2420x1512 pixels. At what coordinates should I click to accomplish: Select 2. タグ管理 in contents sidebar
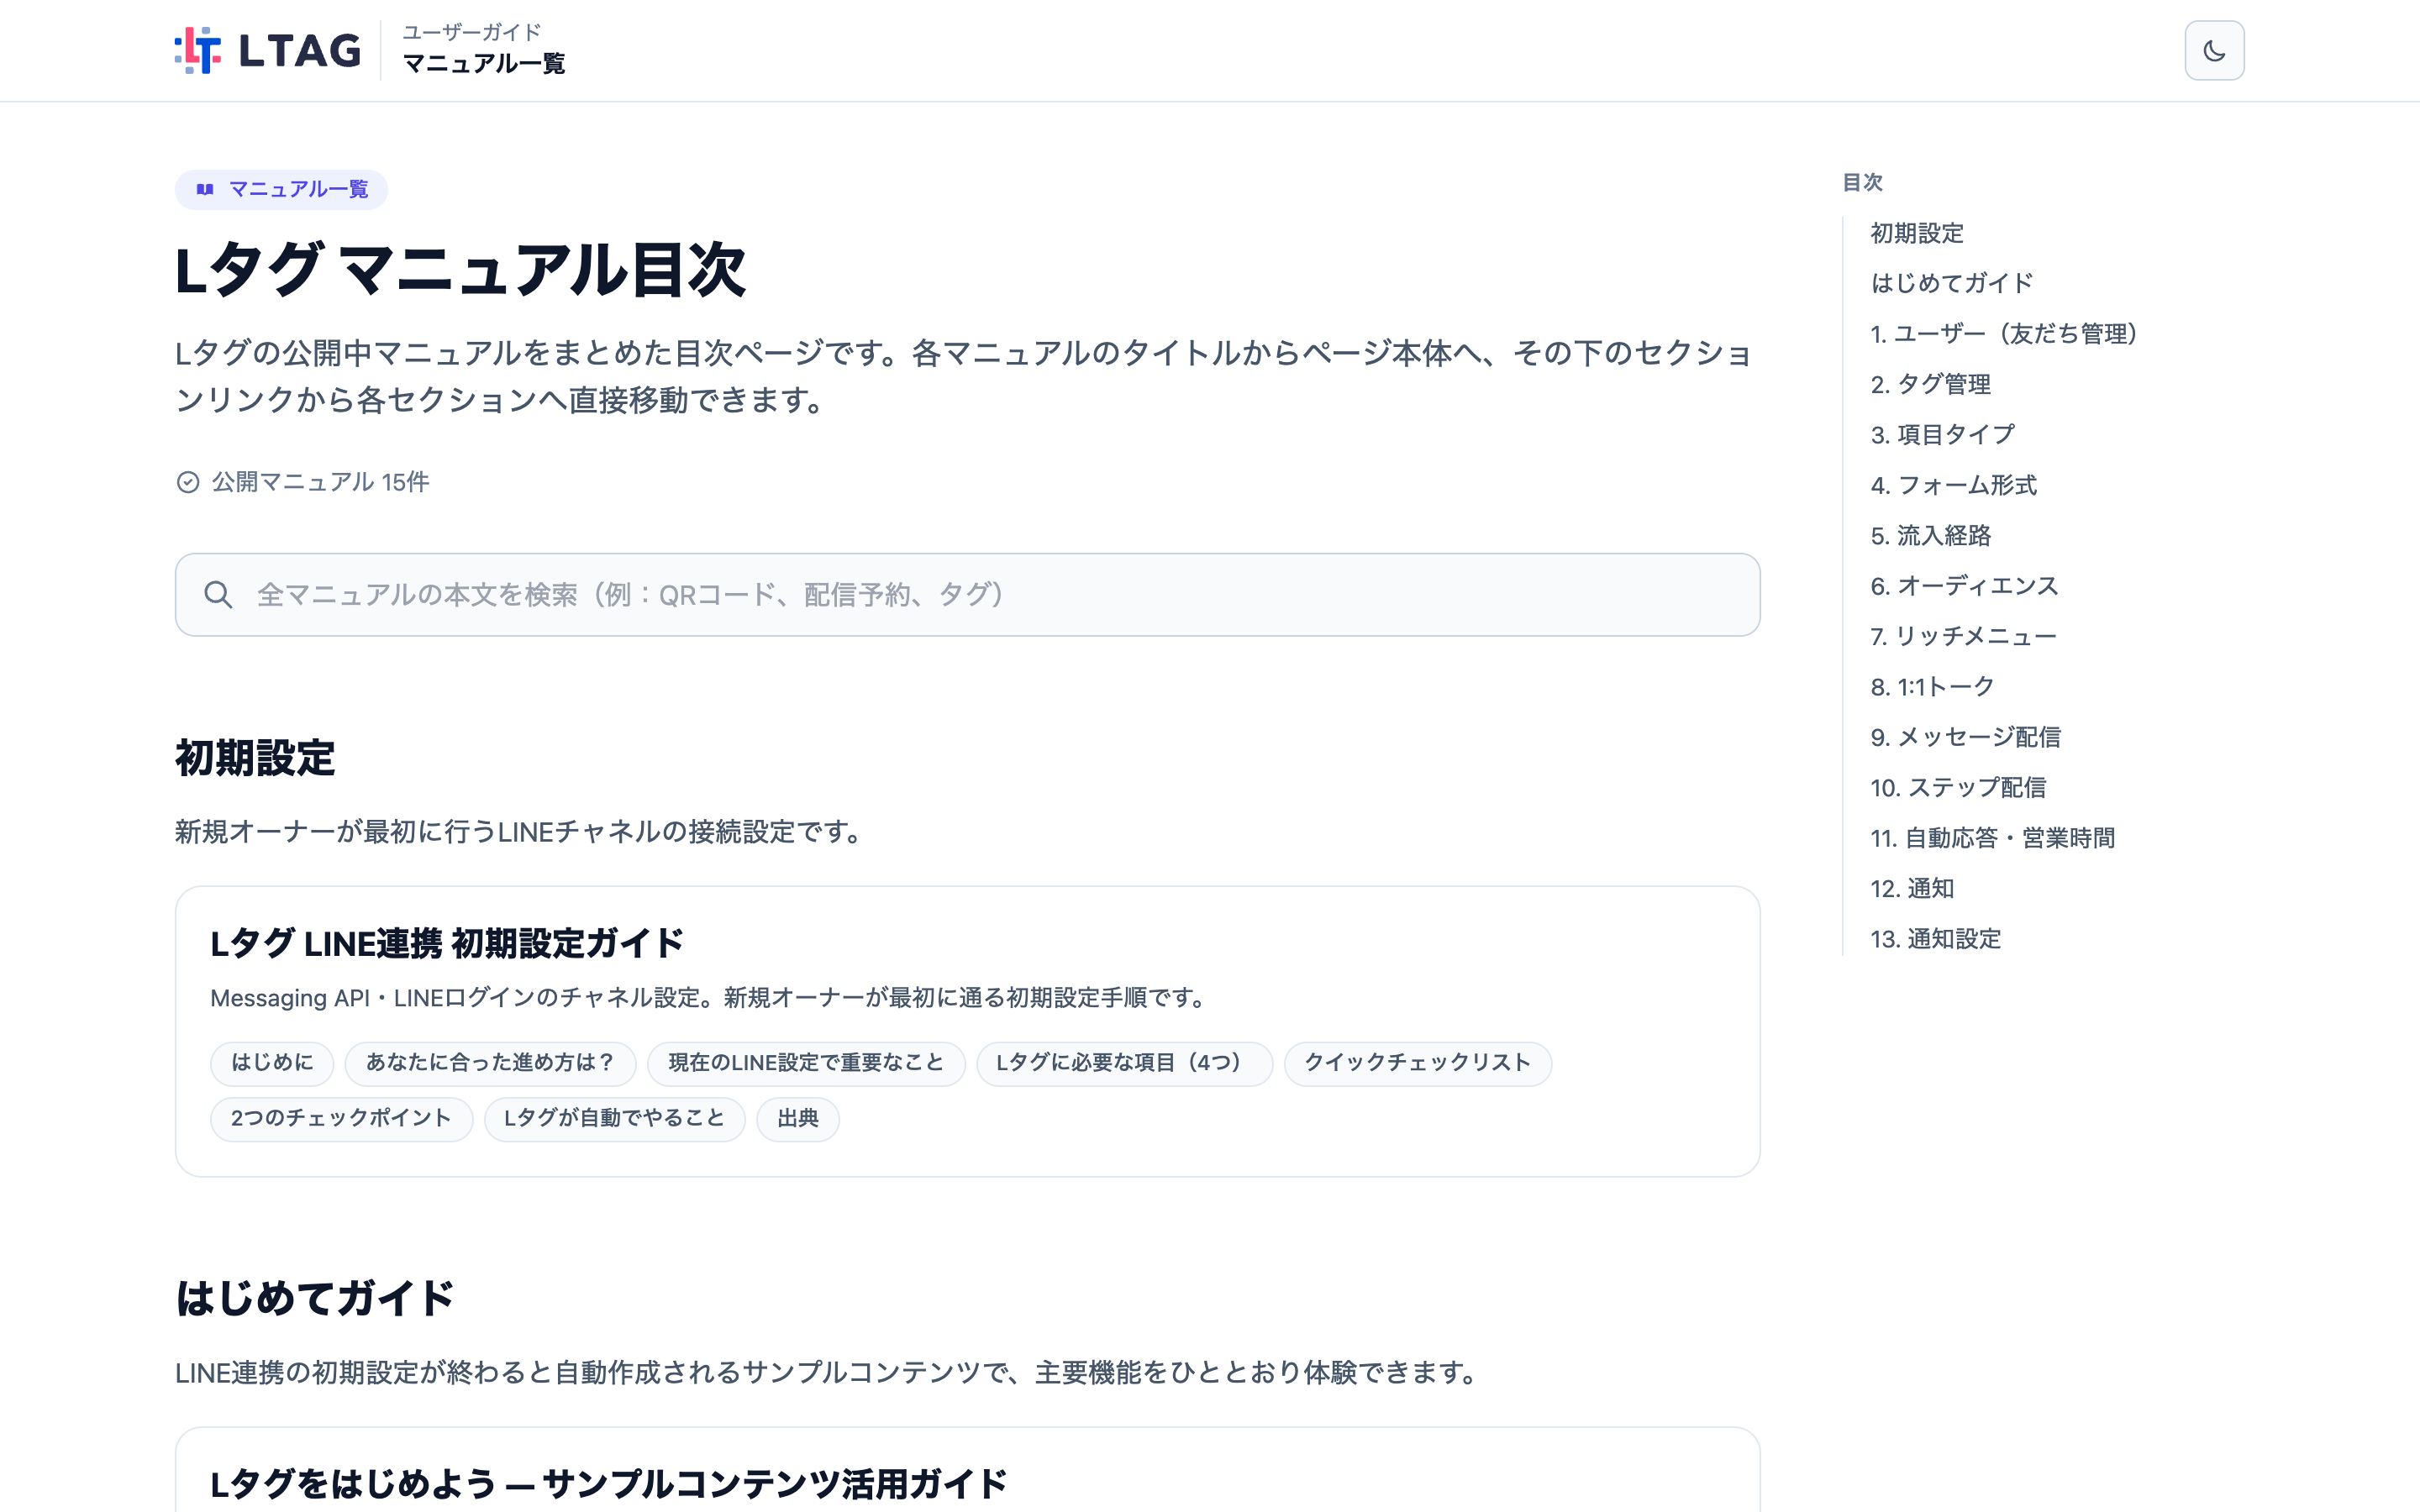point(1930,384)
